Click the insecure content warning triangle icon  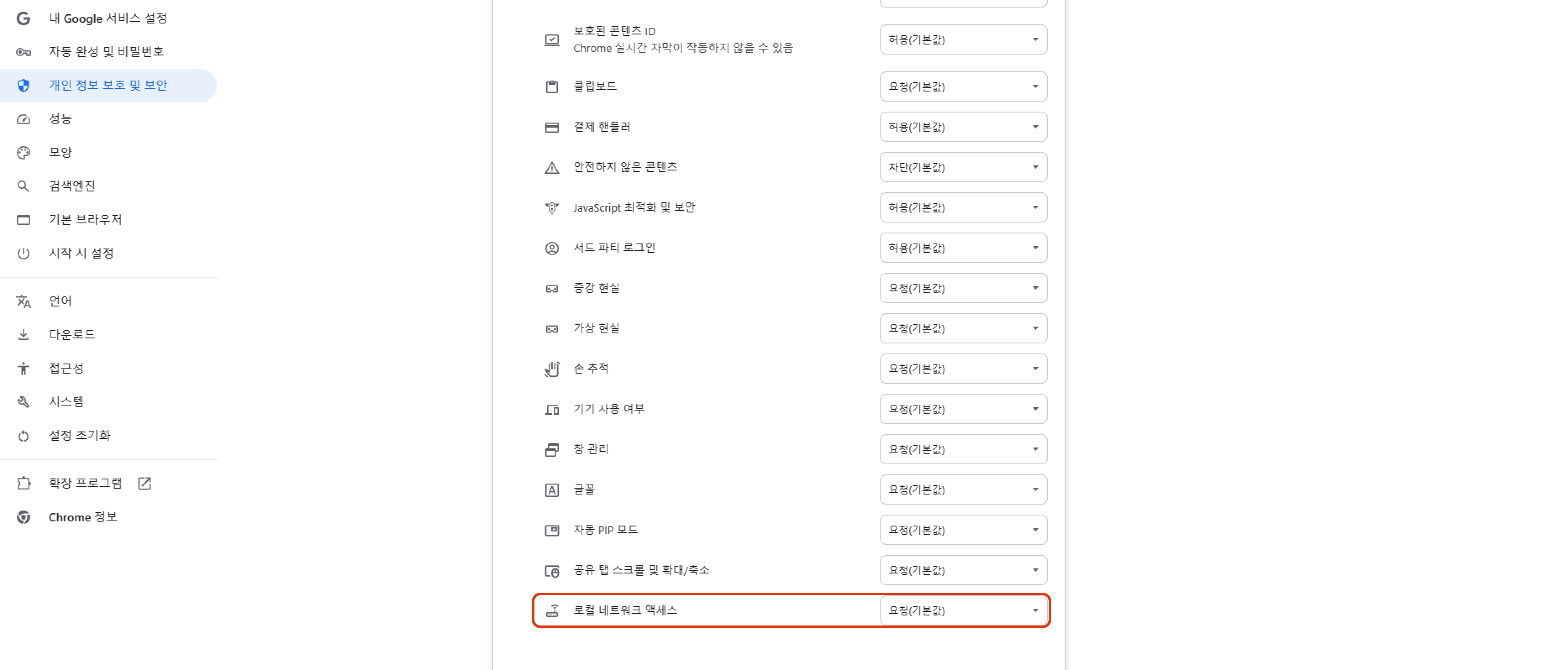551,167
